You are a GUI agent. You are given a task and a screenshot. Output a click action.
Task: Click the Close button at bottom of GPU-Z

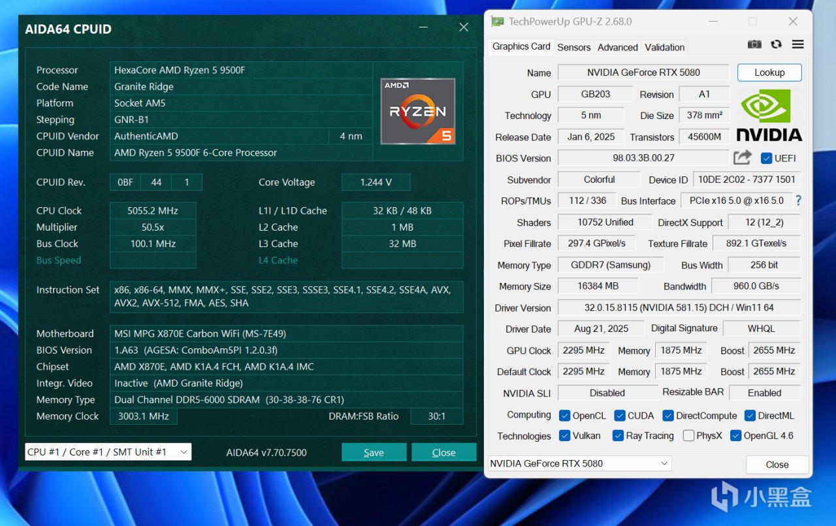pyautogui.click(x=777, y=465)
